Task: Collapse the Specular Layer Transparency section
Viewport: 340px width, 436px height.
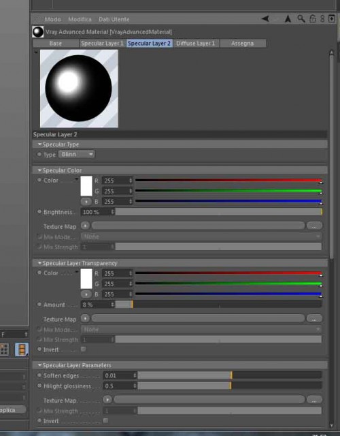Action: [x=39, y=263]
